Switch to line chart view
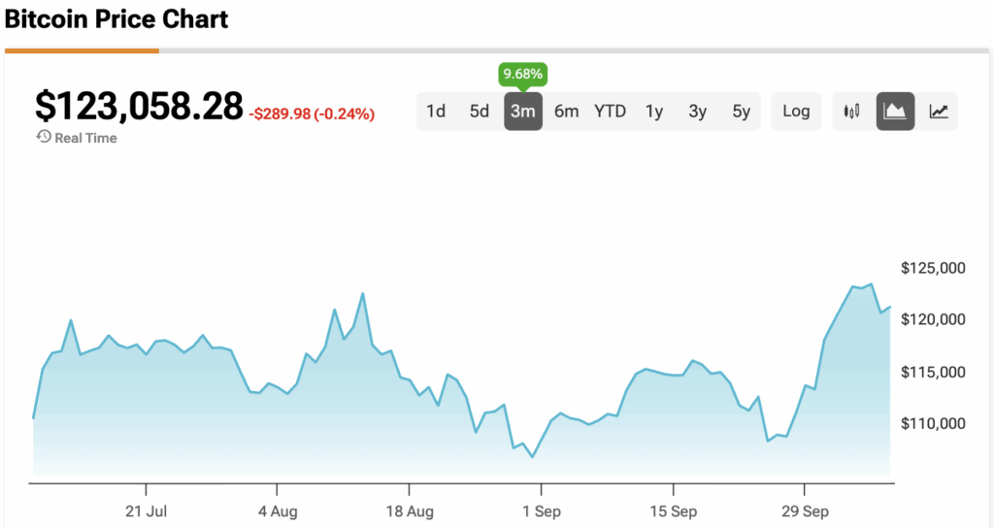The image size is (994, 528). coord(939,112)
